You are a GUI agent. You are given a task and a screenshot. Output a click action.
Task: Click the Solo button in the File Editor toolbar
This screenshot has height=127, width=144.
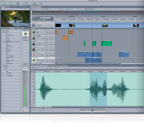click(x=56, y=68)
